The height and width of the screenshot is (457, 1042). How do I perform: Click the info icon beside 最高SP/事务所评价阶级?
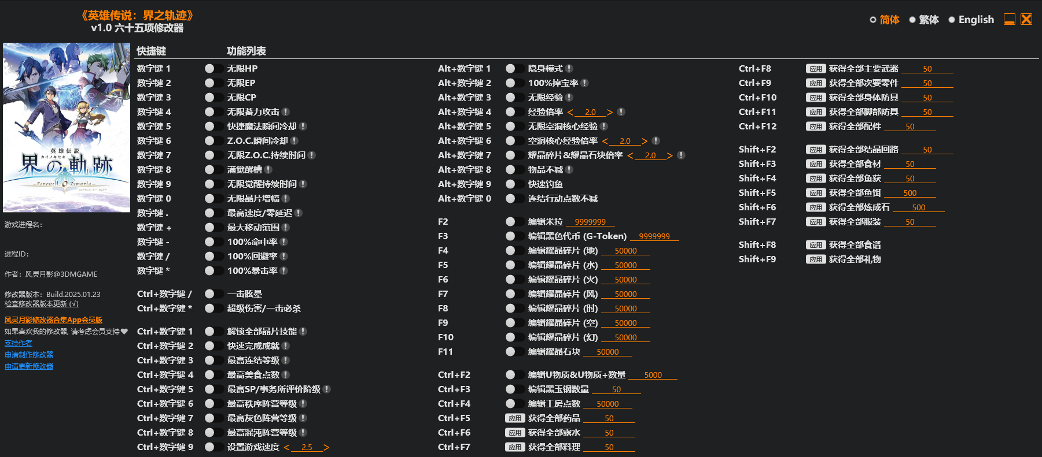coord(327,389)
